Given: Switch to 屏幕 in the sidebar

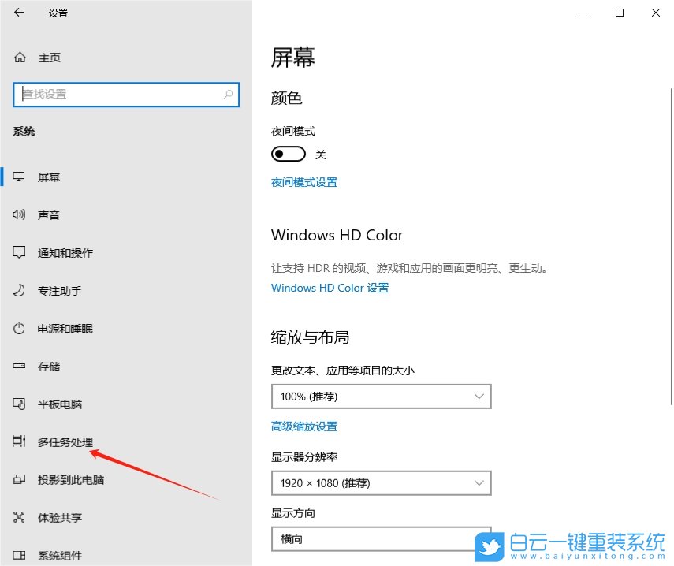Looking at the screenshot, I should (49, 177).
